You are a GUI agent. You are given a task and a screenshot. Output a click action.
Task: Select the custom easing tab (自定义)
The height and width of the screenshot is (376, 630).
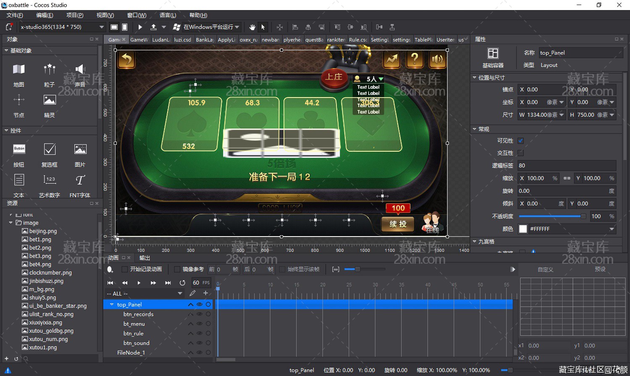tap(546, 269)
